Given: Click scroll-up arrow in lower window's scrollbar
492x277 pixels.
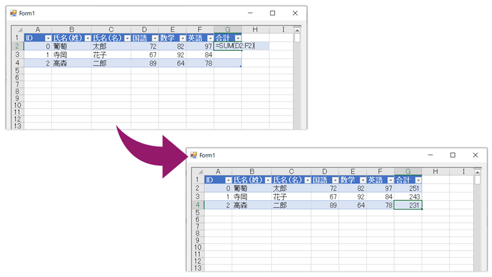Looking at the screenshot, I should tap(477, 172).
